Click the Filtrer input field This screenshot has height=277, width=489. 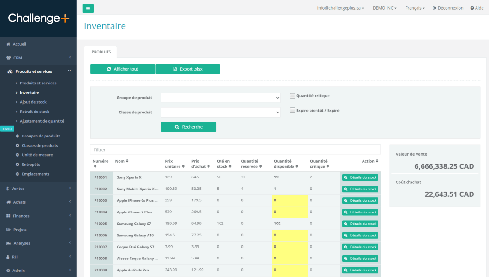pos(235,150)
